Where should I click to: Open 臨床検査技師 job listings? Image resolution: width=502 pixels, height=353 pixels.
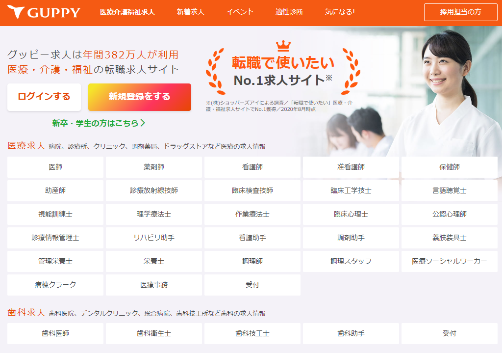(252, 191)
